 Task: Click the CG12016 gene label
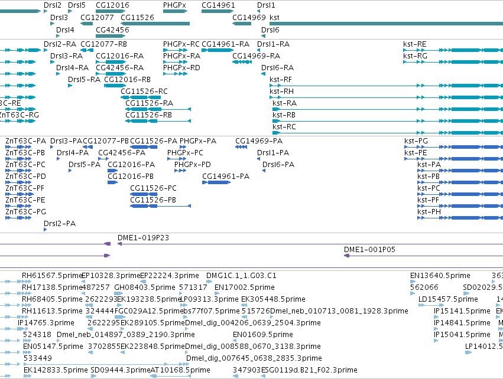pos(112,5)
